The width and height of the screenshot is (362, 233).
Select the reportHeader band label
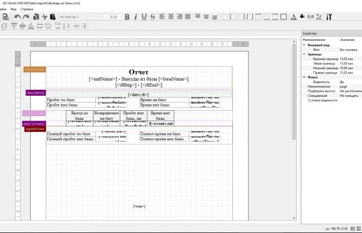pyautogui.click(x=34, y=69)
